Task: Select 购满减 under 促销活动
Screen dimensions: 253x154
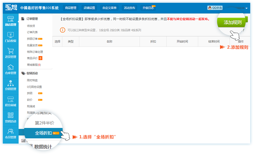Action: (31, 106)
